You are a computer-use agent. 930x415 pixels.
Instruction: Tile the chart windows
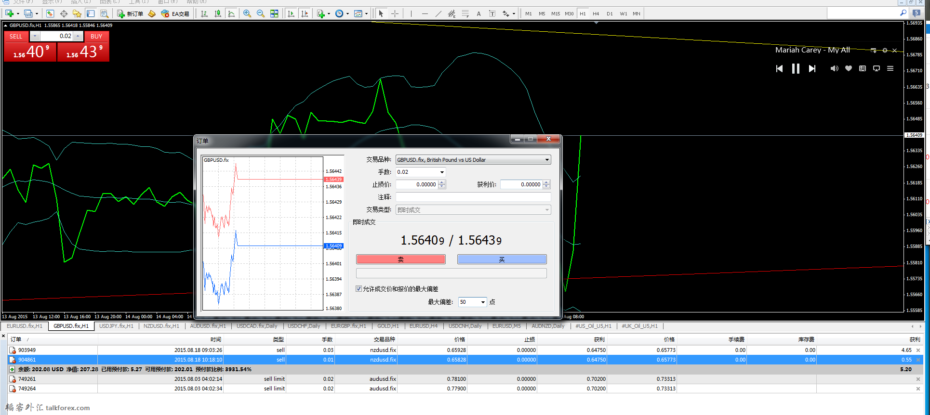274,13
